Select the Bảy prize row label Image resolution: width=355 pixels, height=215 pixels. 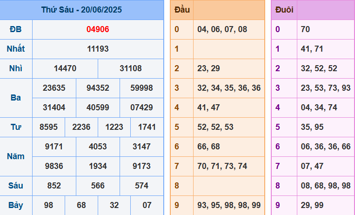tap(16, 205)
